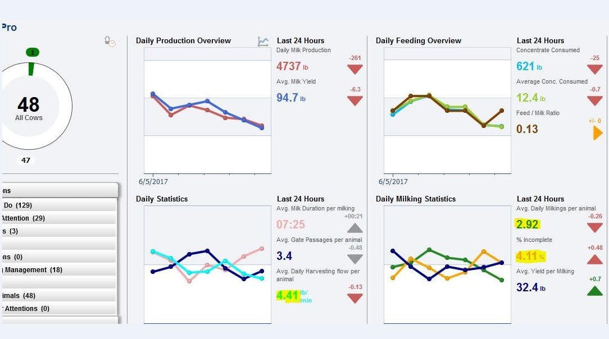Open the row ending in (48)
The height and width of the screenshot is (339, 609).
coord(59,296)
